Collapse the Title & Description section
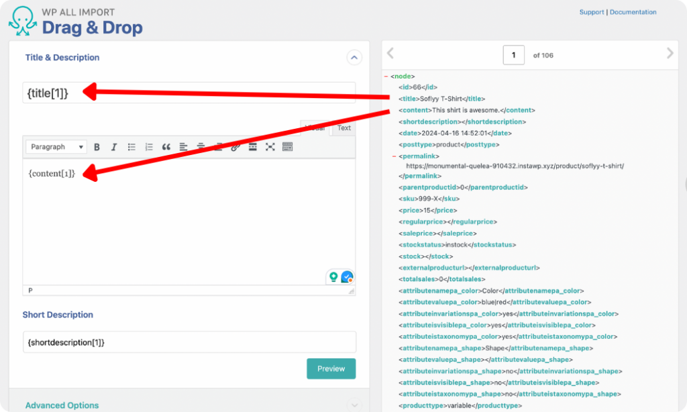 pyautogui.click(x=354, y=58)
